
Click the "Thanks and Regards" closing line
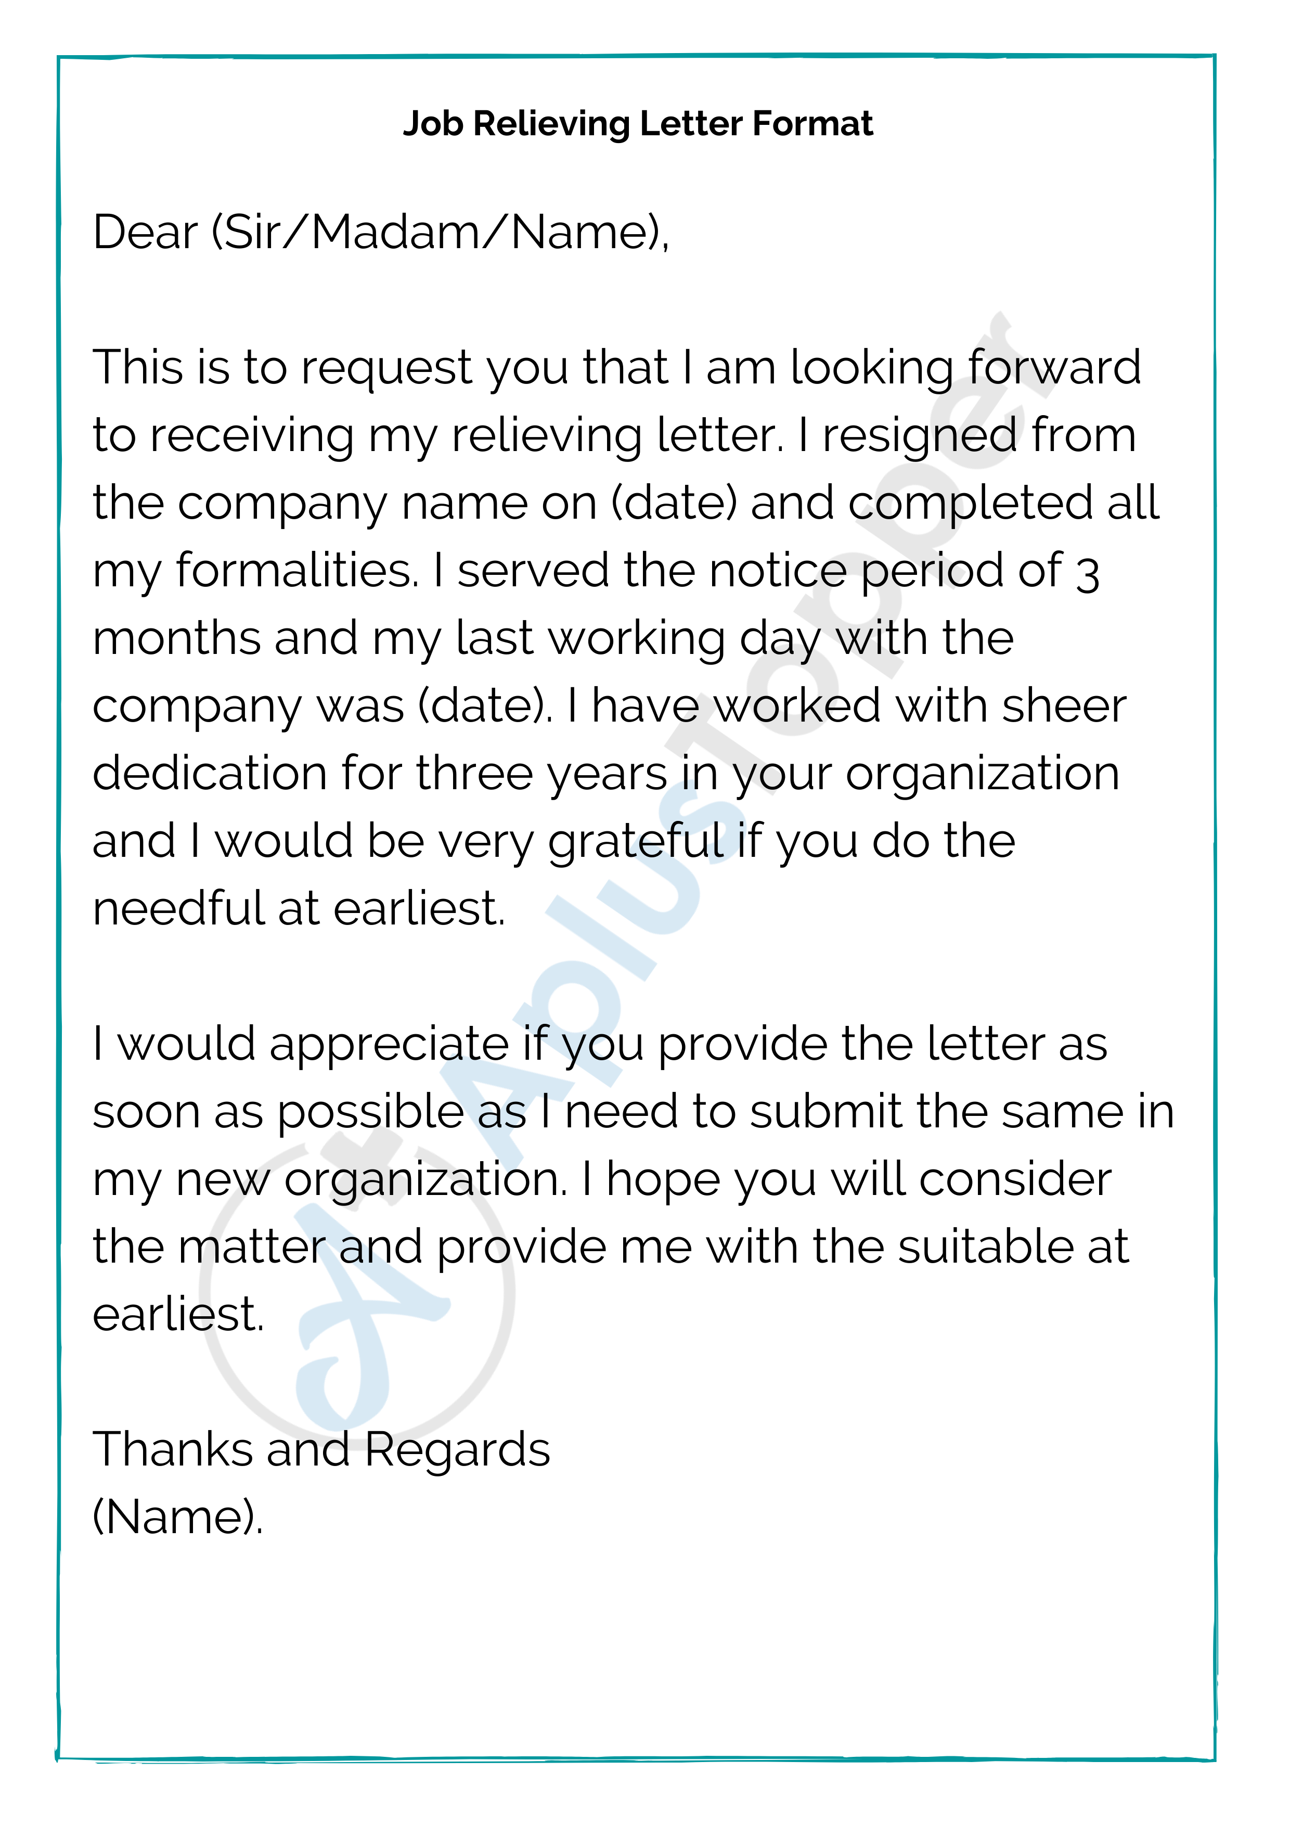click(x=321, y=1450)
